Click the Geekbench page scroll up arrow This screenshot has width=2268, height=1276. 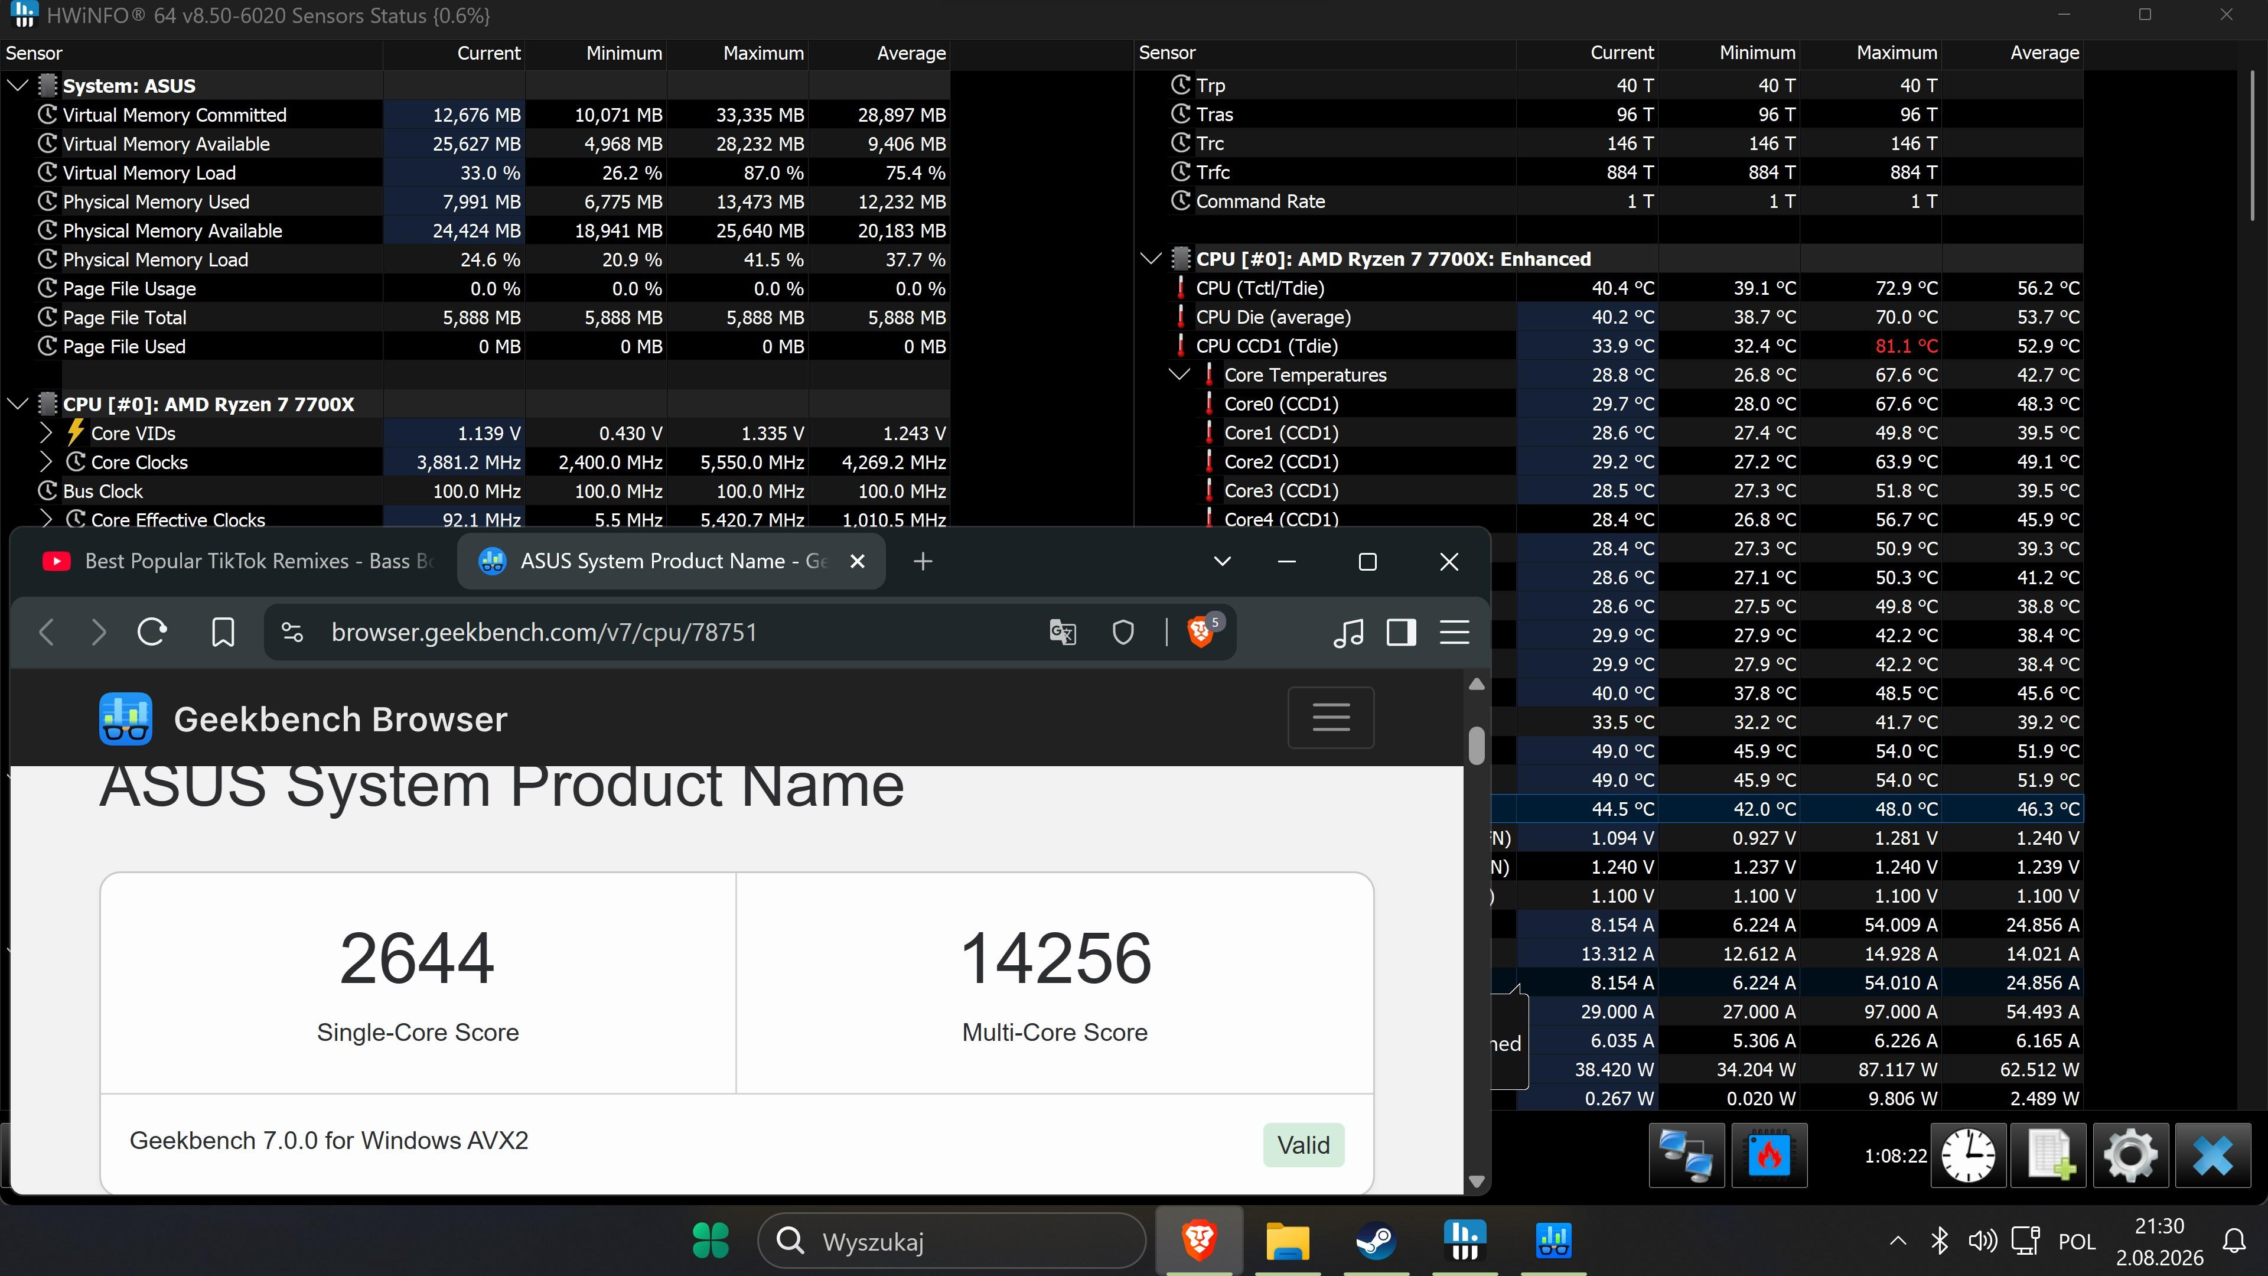click(x=1477, y=684)
